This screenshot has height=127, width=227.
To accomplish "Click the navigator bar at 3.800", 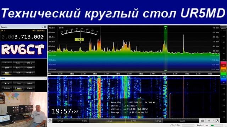I will (182, 121).
